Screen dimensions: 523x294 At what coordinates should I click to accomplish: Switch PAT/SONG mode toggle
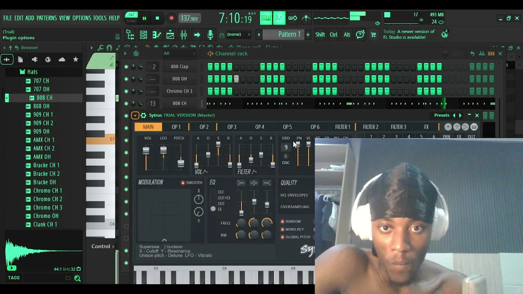pyautogui.click(x=132, y=18)
